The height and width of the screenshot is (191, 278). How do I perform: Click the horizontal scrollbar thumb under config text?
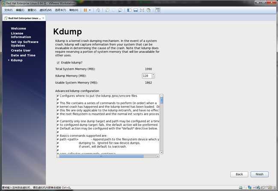[x=101, y=156]
